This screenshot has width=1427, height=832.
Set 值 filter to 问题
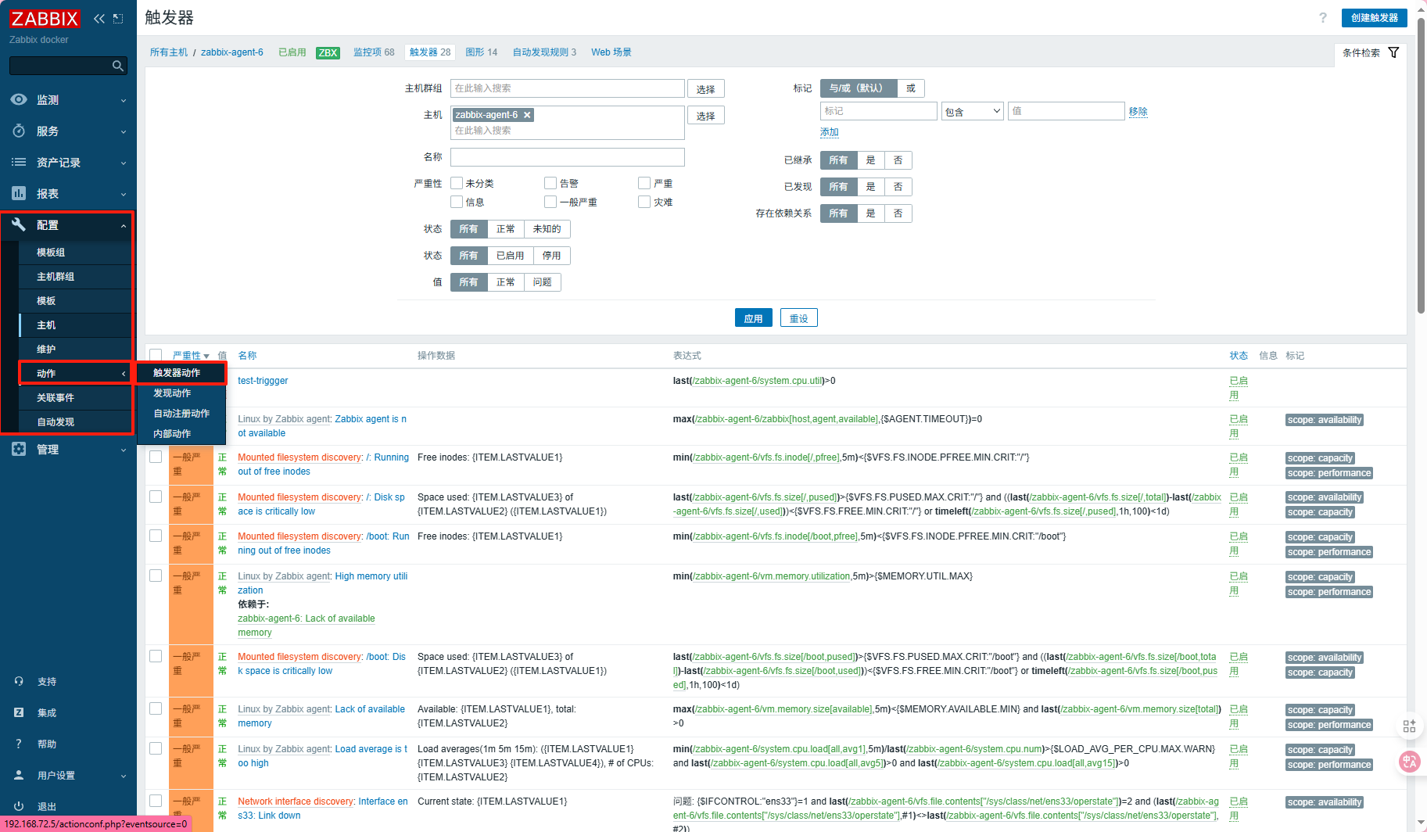pyautogui.click(x=542, y=282)
